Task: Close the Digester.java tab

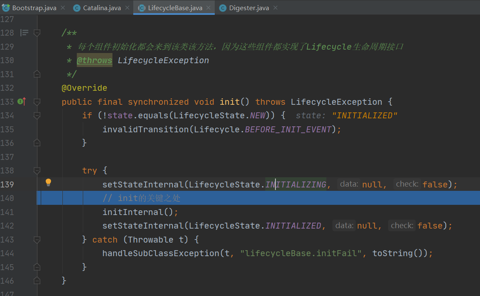Action: [x=275, y=8]
